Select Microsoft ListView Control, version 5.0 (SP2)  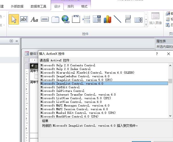tap(76, 98)
